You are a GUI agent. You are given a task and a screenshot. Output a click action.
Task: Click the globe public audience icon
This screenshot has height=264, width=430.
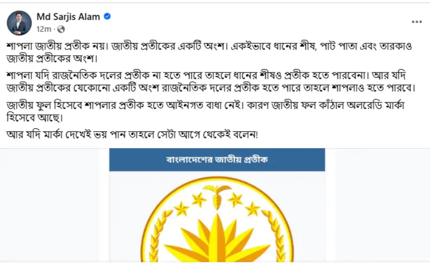coord(61,29)
